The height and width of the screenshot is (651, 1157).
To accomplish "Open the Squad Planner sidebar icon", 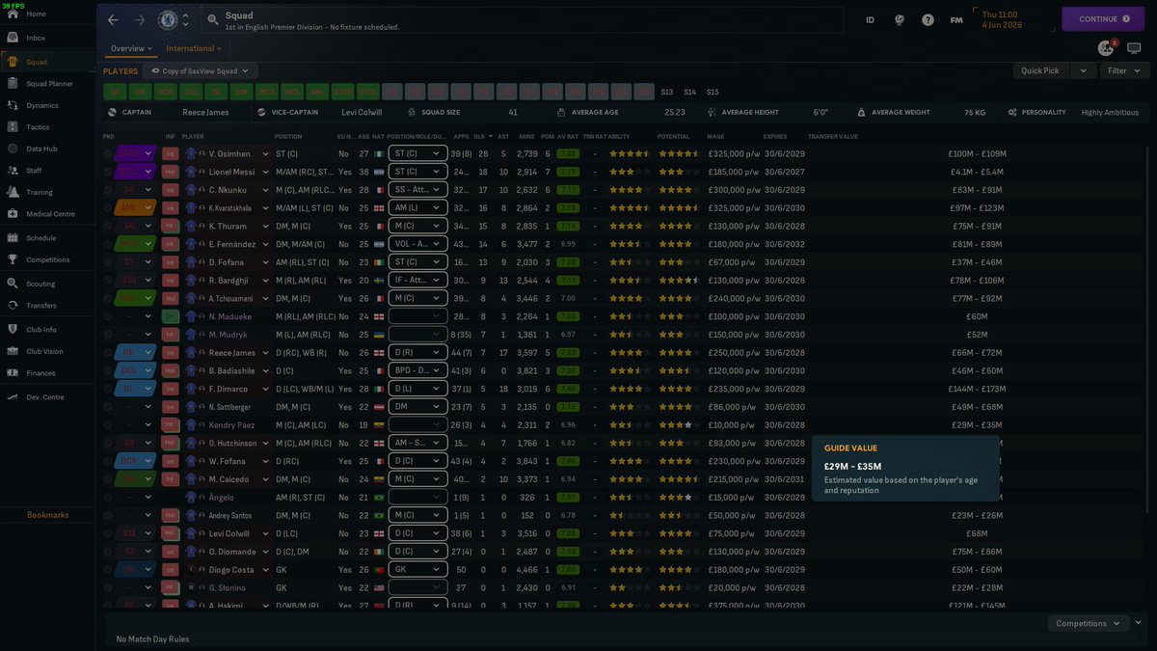I will click(13, 84).
